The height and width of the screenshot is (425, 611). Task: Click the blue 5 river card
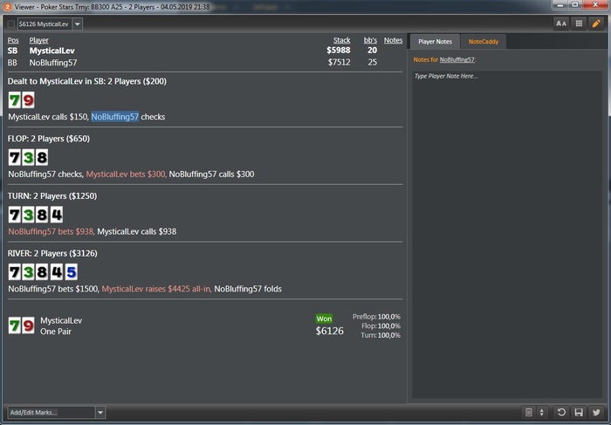[x=71, y=272]
